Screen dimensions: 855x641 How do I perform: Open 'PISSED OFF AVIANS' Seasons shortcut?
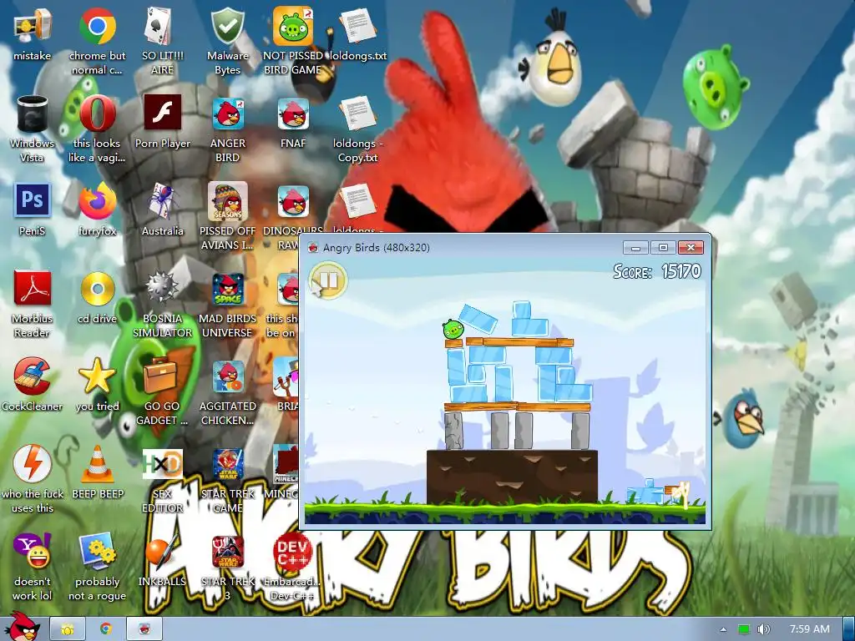227,216
